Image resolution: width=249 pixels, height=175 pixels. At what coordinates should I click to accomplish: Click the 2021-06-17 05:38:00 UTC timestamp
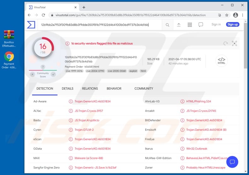tap(185, 59)
